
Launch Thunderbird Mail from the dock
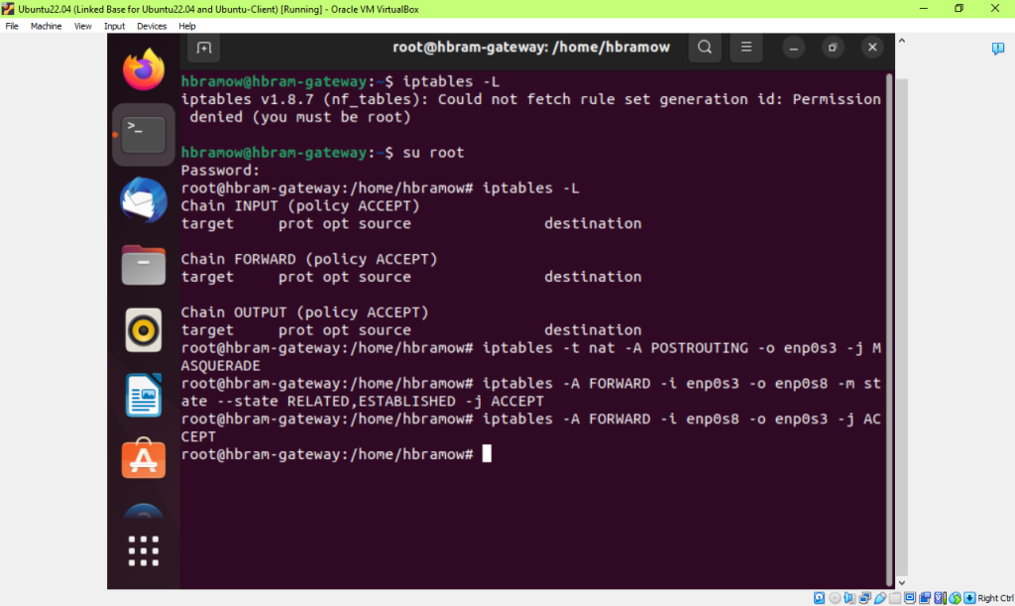click(x=143, y=200)
